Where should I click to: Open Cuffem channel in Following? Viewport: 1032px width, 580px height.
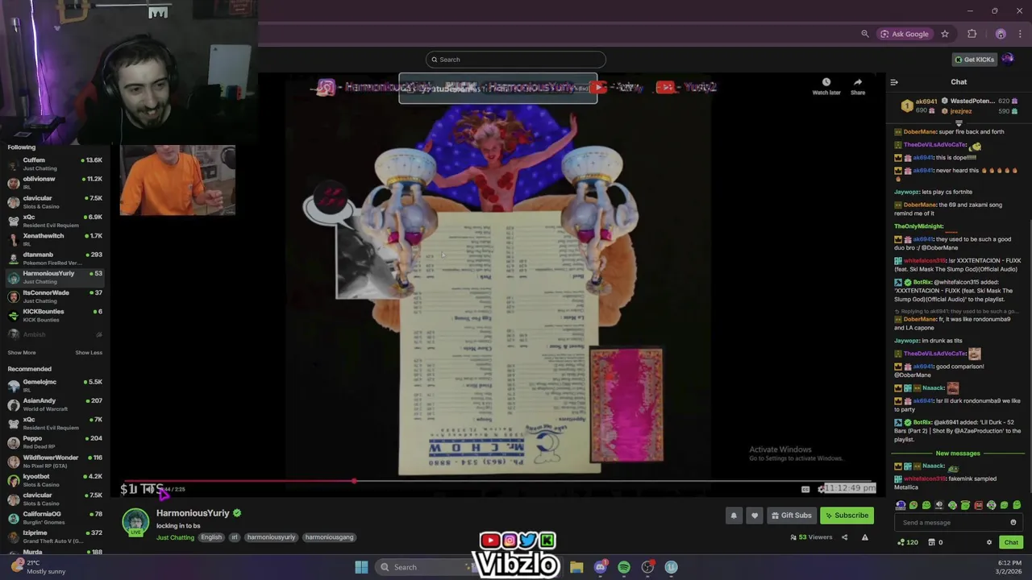coord(55,164)
